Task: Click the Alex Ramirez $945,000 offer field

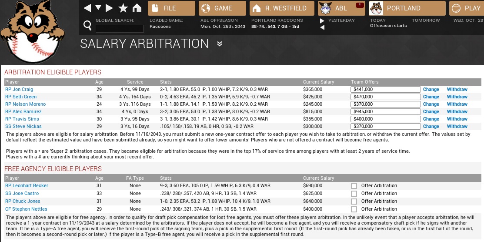Action: 386,111
